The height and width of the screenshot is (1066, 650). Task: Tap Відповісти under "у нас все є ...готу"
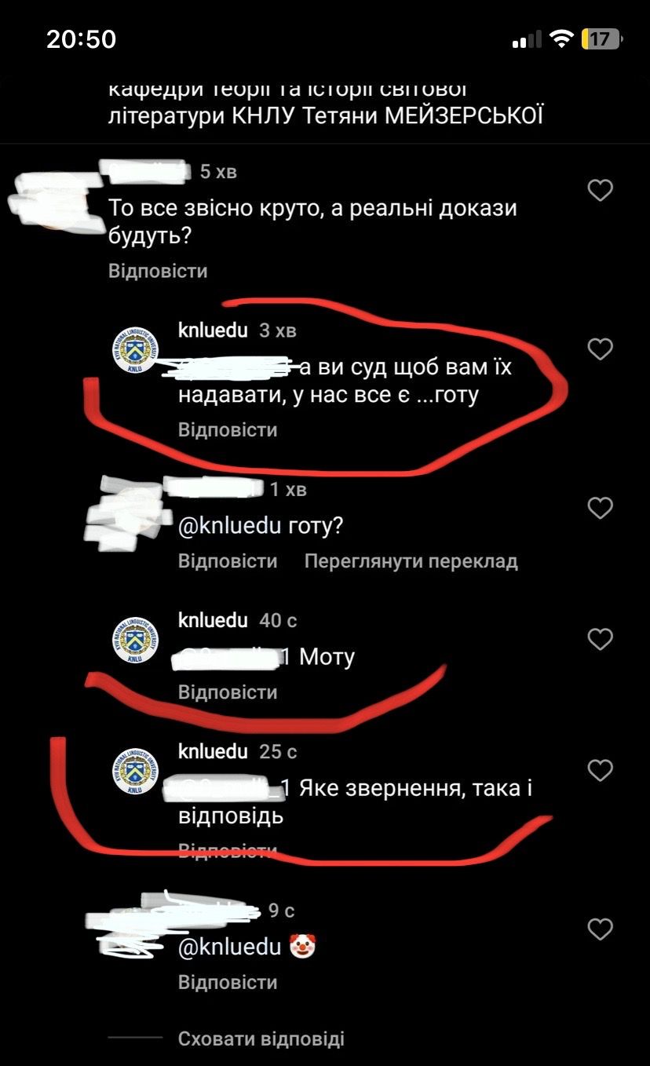228,430
